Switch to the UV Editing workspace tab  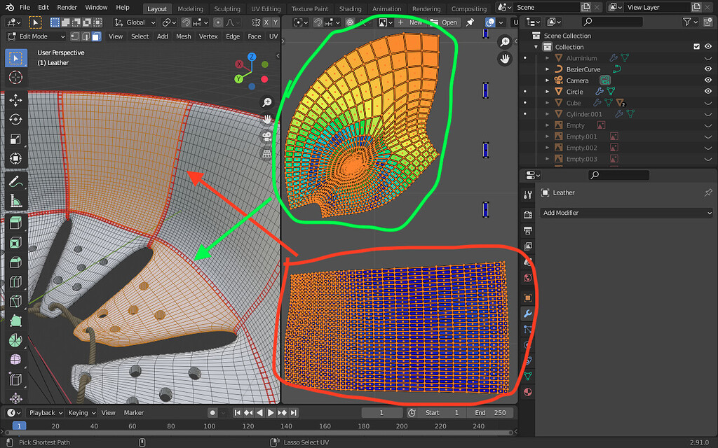click(x=266, y=8)
